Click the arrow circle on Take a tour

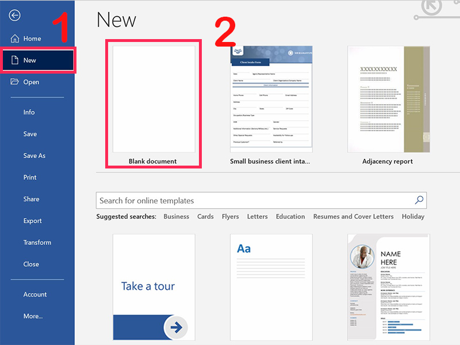[x=176, y=327]
